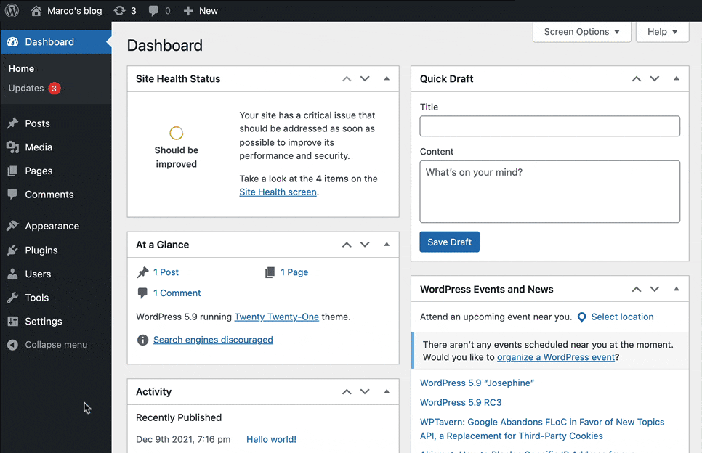Click the WordPress logo in admin bar
The image size is (702, 453).
point(12,11)
